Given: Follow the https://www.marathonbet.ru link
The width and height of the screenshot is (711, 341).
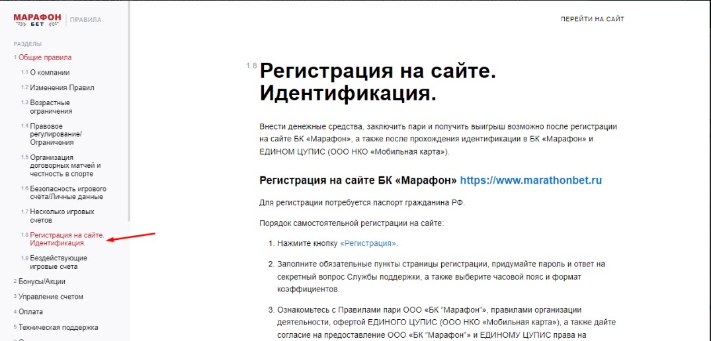Looking at the screenshot, I should point(531,180).
